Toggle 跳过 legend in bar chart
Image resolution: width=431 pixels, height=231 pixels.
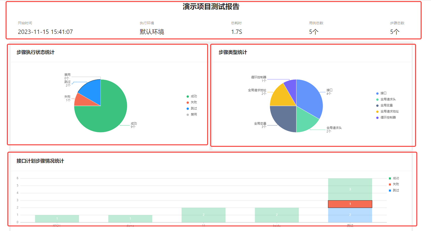[394, 190]
